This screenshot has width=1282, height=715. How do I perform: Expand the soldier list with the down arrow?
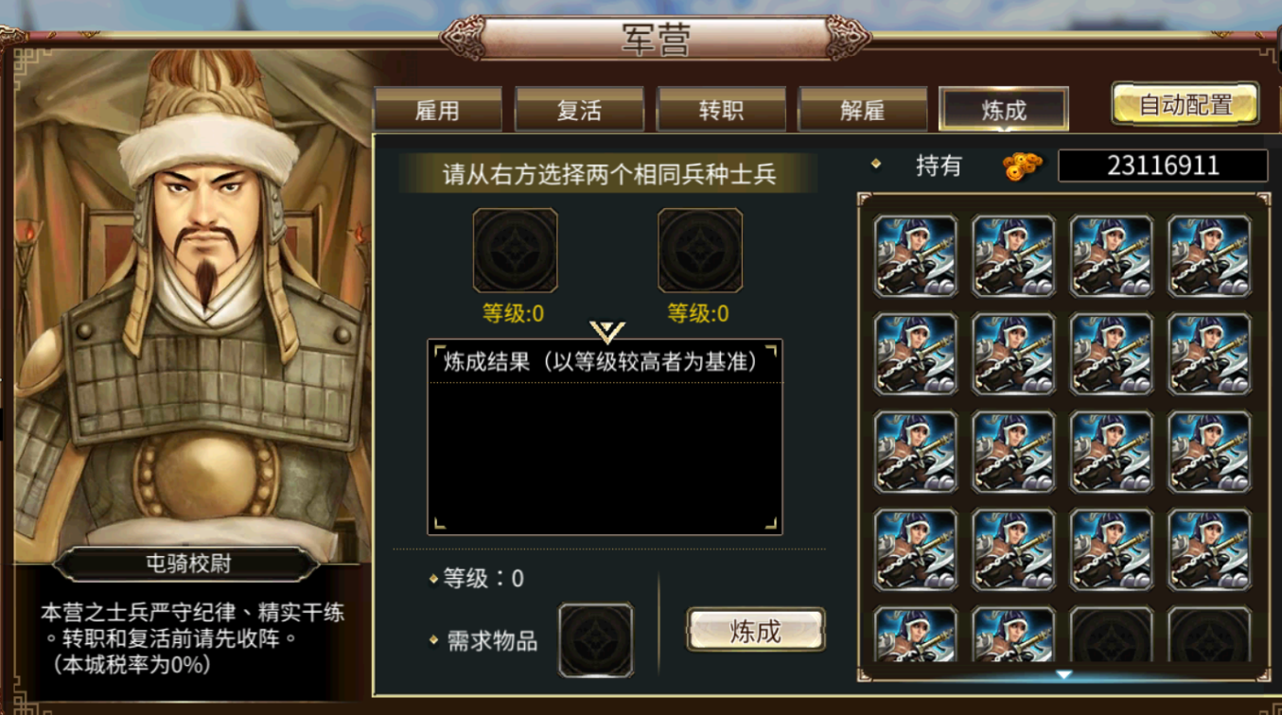[x=1063, y=674]
